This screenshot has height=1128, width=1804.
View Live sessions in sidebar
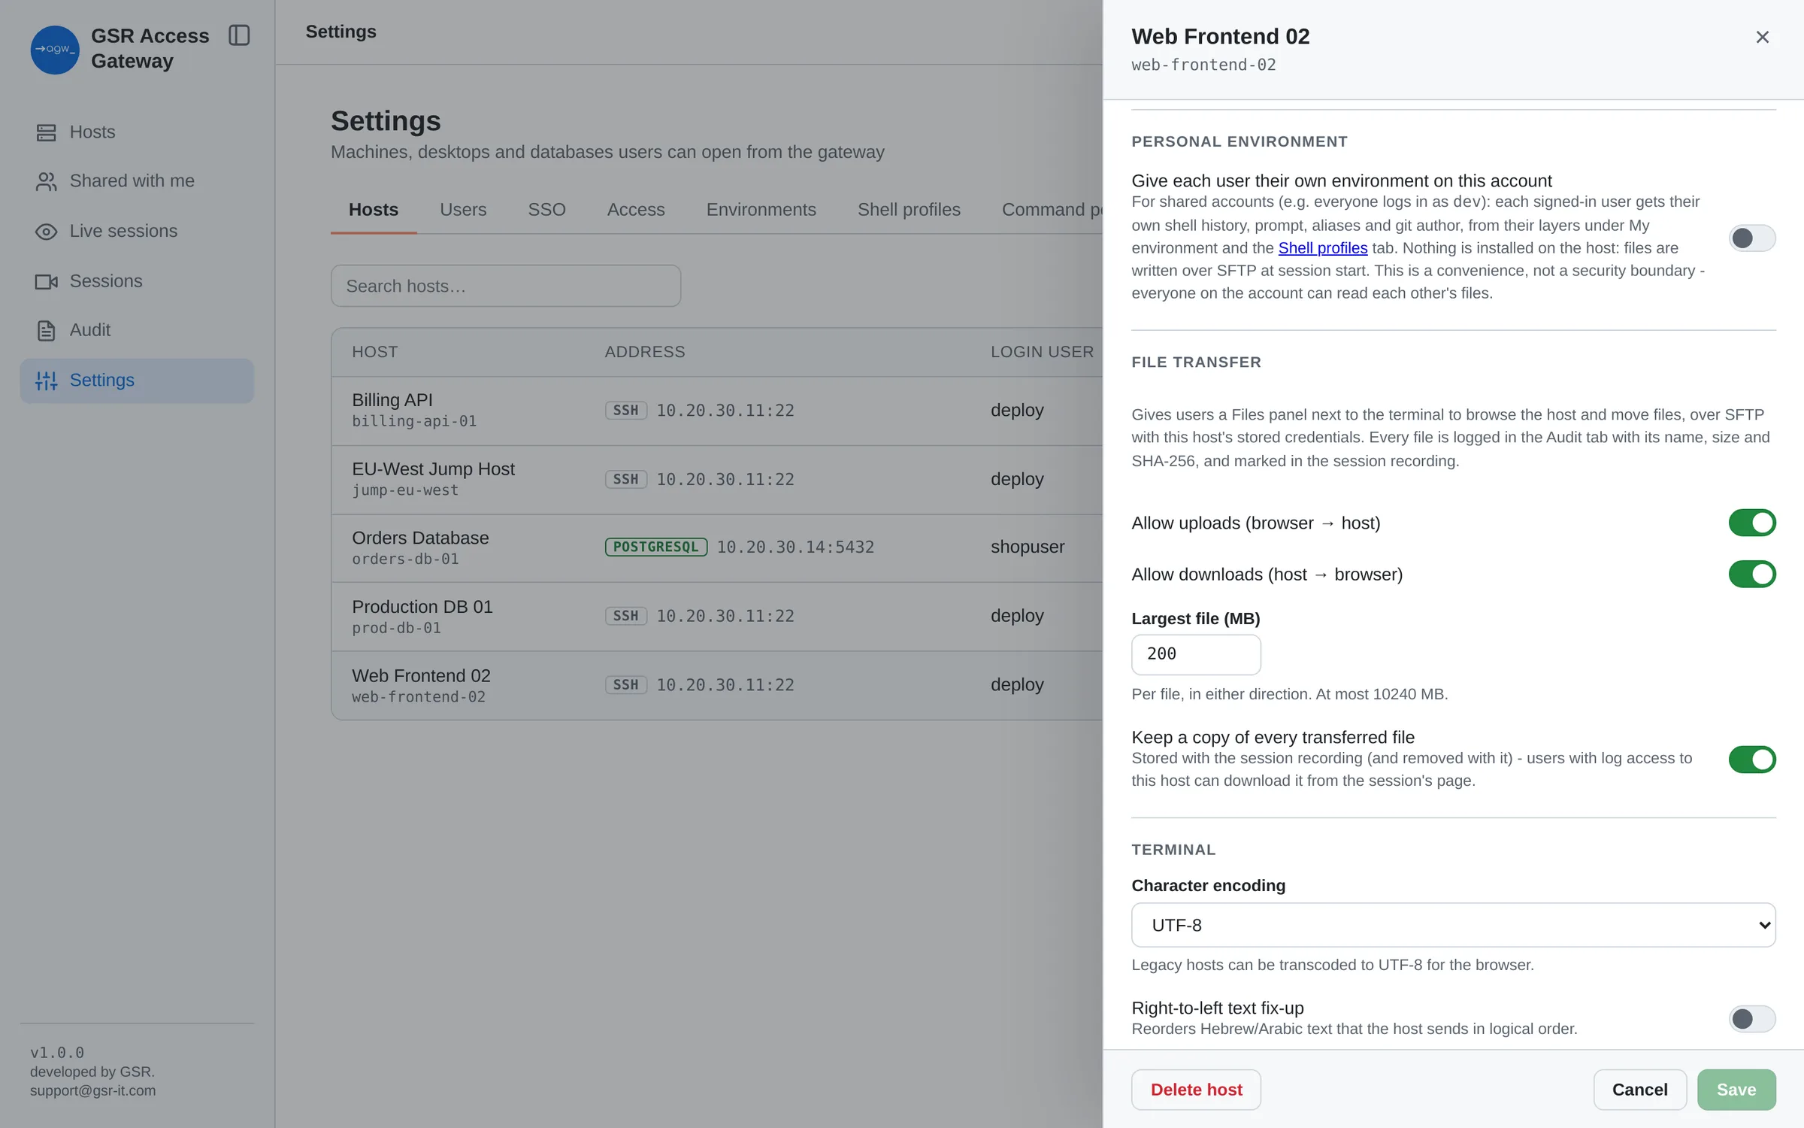pyautogui.click(x=137, y=231)
